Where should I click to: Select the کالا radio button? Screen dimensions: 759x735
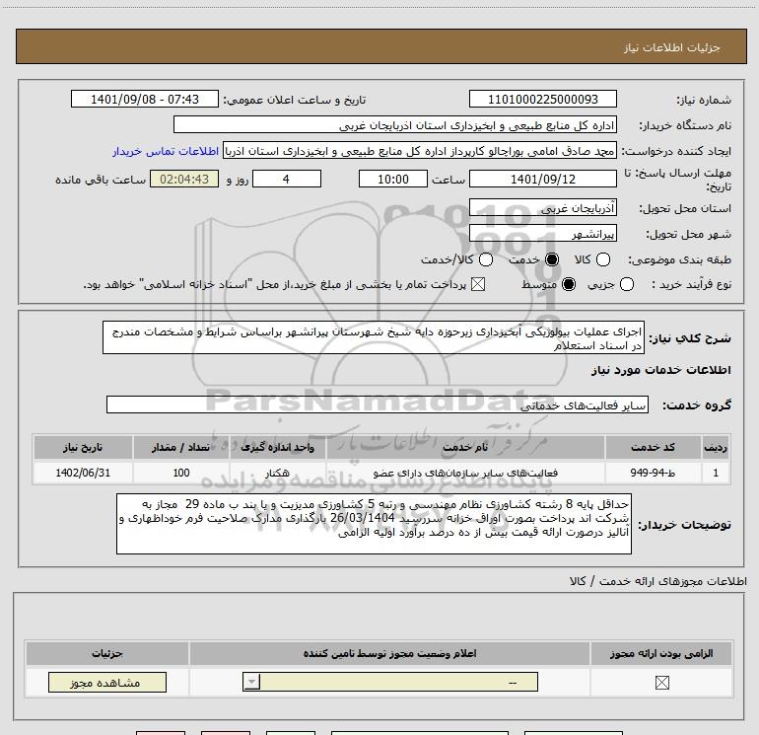602,259
